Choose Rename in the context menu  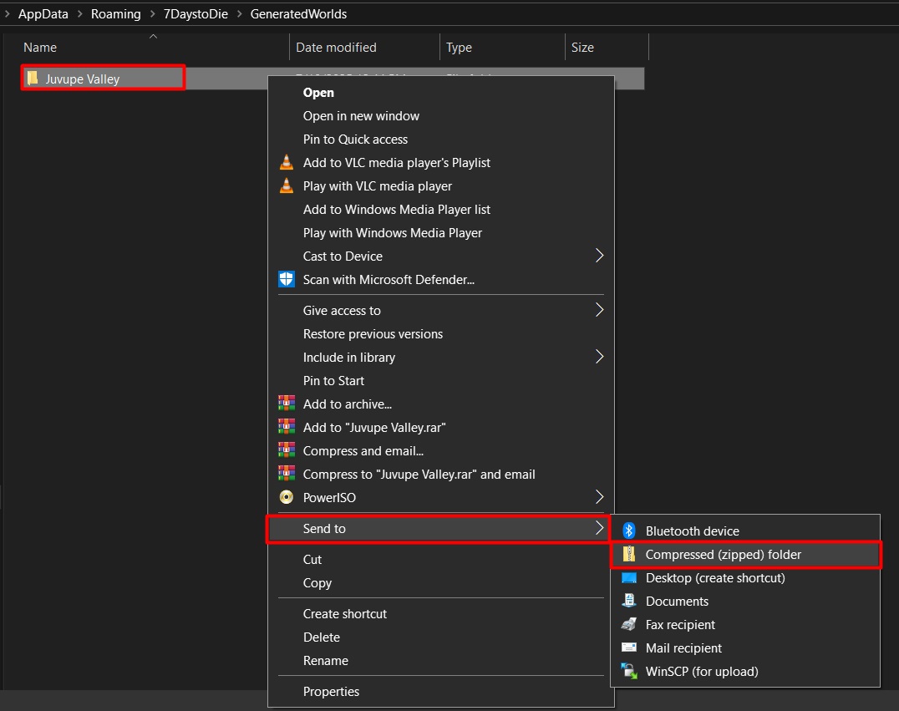coord(325,661)
